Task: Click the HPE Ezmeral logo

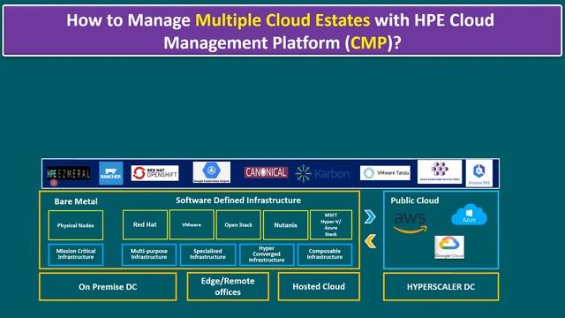Action: tap(69, 175)
